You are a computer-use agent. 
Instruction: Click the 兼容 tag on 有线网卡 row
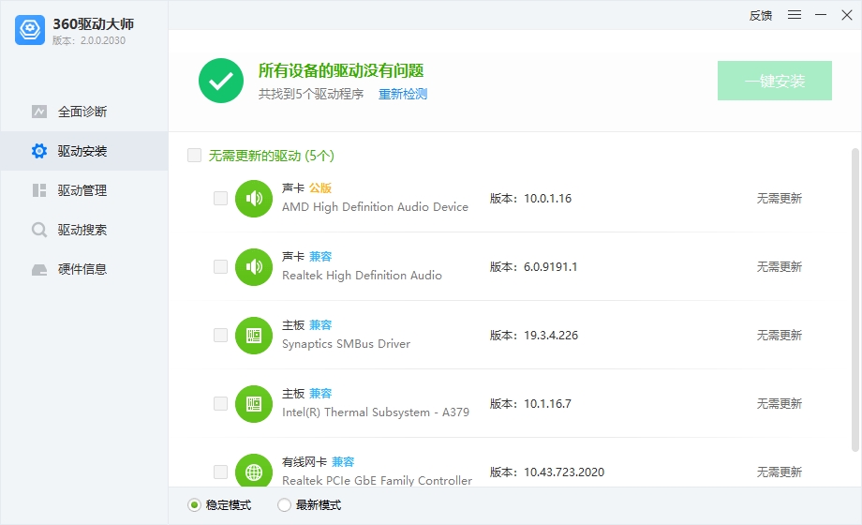[343, 461]
